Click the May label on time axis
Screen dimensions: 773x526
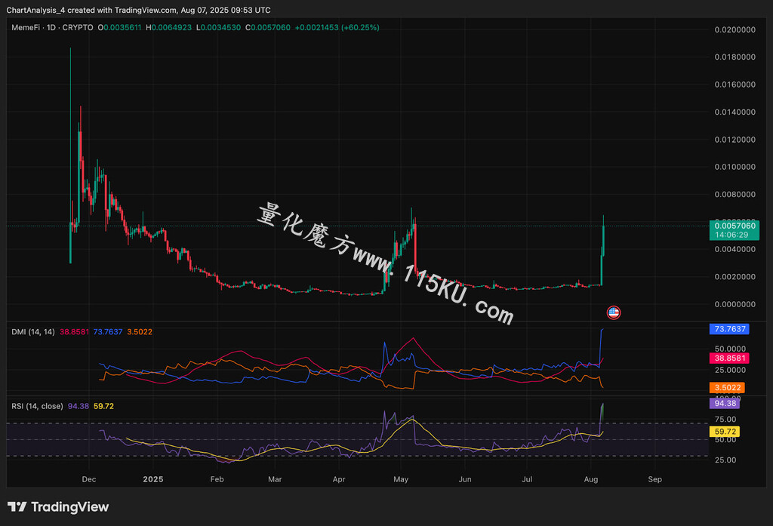pos(401,479)
